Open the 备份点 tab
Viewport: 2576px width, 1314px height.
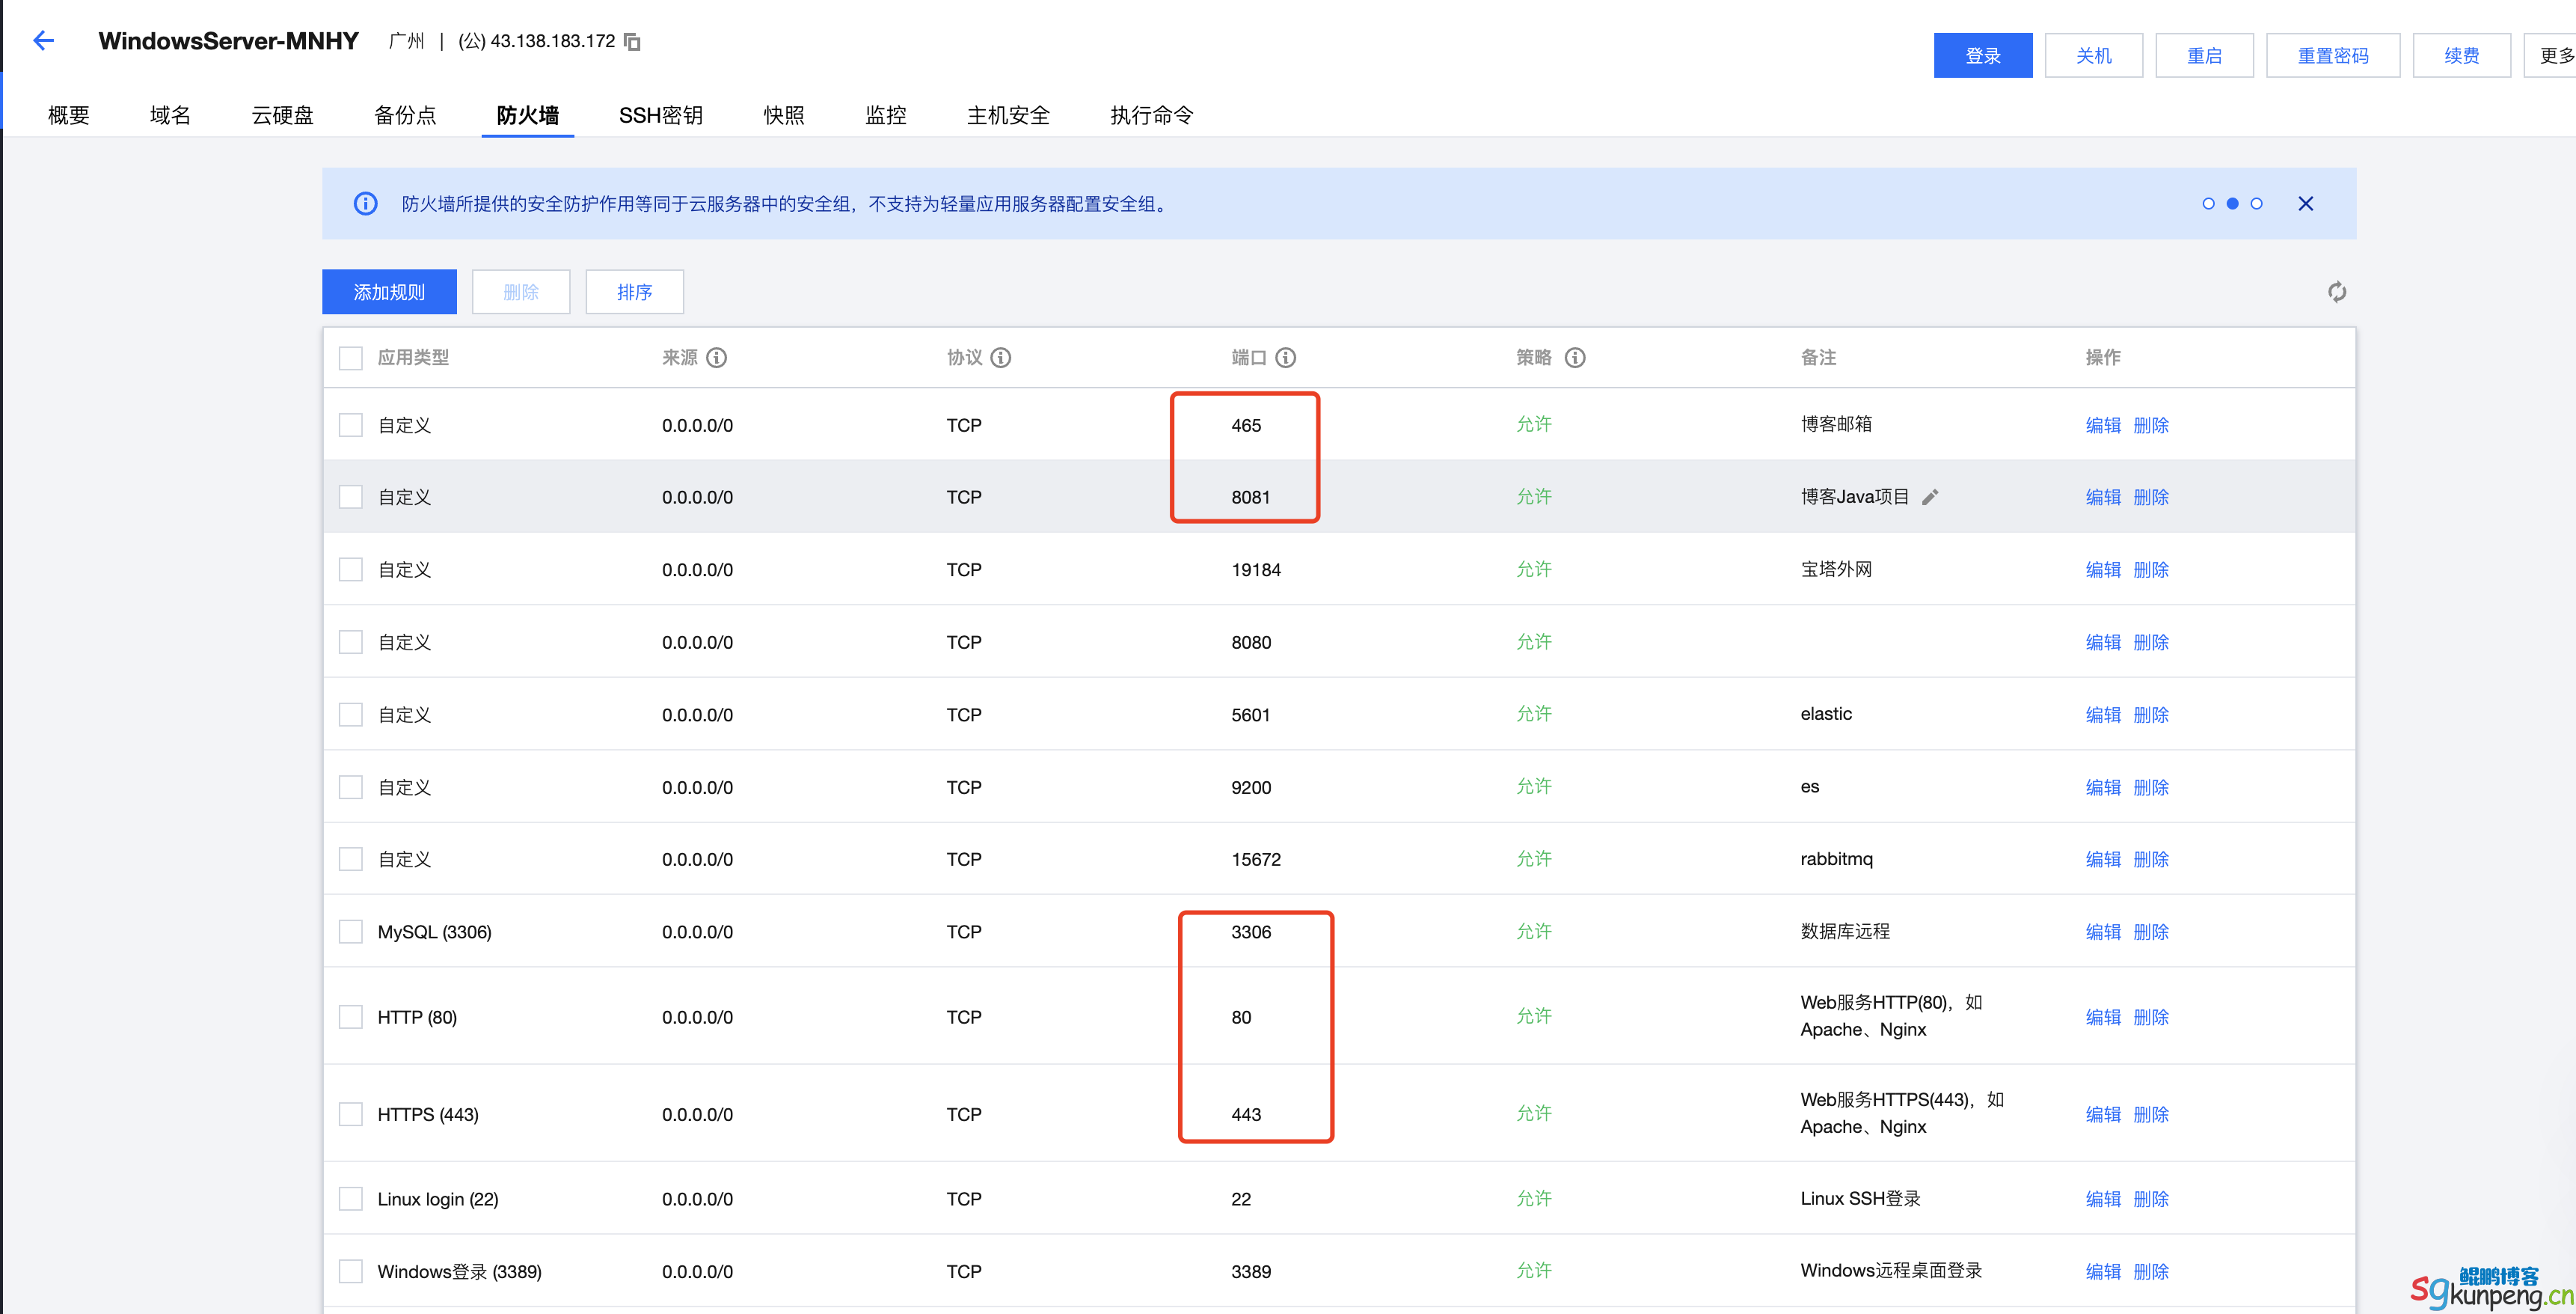click(405, 115)
